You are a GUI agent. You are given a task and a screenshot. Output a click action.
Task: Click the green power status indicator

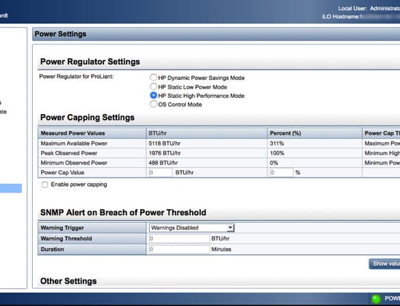(x=376, y=298)
